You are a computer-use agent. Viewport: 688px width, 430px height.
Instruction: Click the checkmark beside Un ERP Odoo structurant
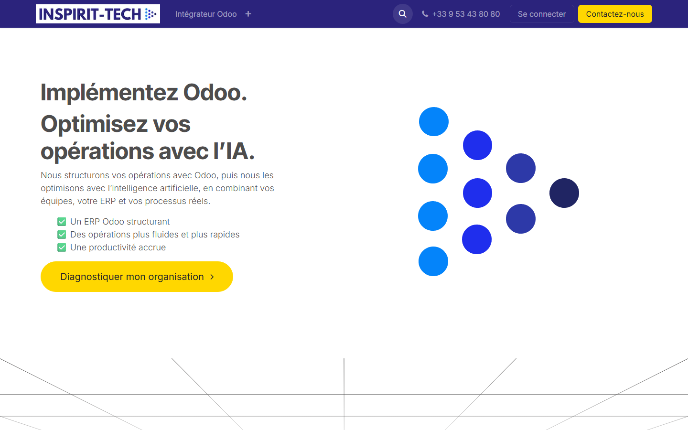tap(62, 222)
